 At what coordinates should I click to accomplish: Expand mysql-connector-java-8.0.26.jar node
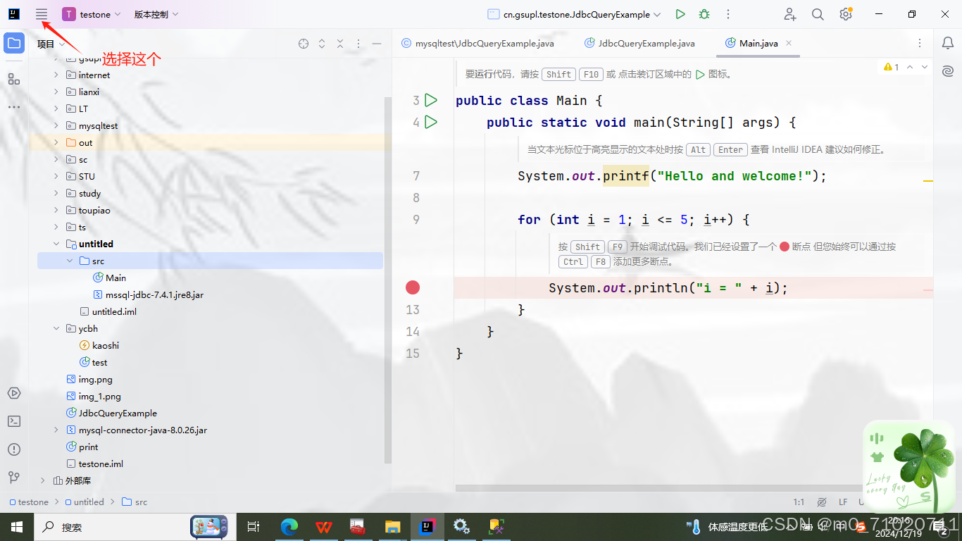click(56, 430)
